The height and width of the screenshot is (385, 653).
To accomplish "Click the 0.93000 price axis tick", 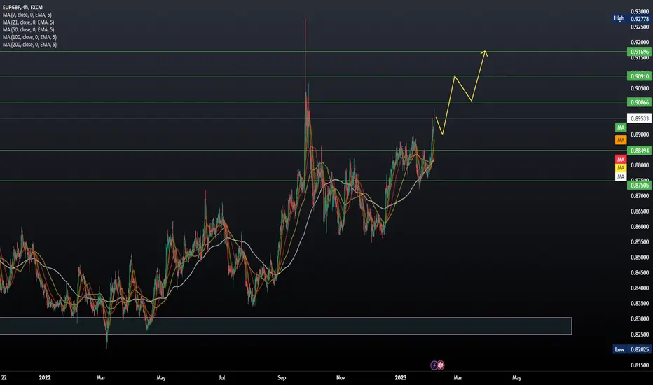I will click(639, 12).
